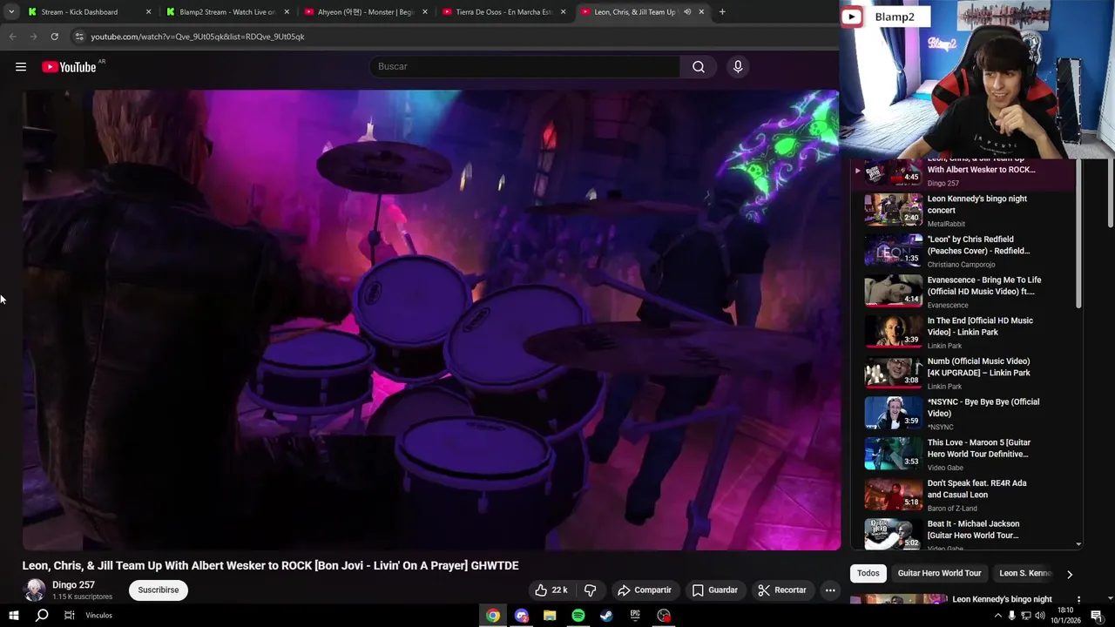Select the Leon S. Kennedy chip

point(1025,573)
